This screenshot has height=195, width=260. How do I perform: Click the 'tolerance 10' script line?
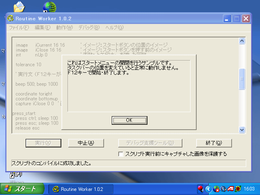pos(28,65)
